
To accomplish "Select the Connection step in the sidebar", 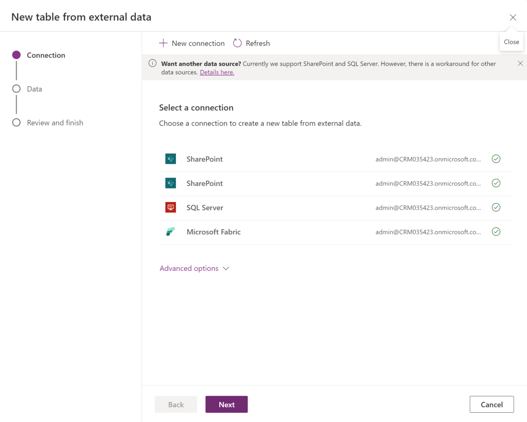I will [x=46, y=56].
